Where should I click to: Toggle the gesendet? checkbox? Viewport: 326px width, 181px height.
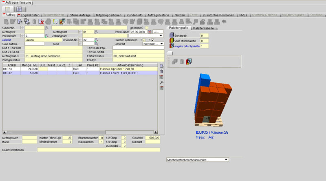[x=147, y=28]
